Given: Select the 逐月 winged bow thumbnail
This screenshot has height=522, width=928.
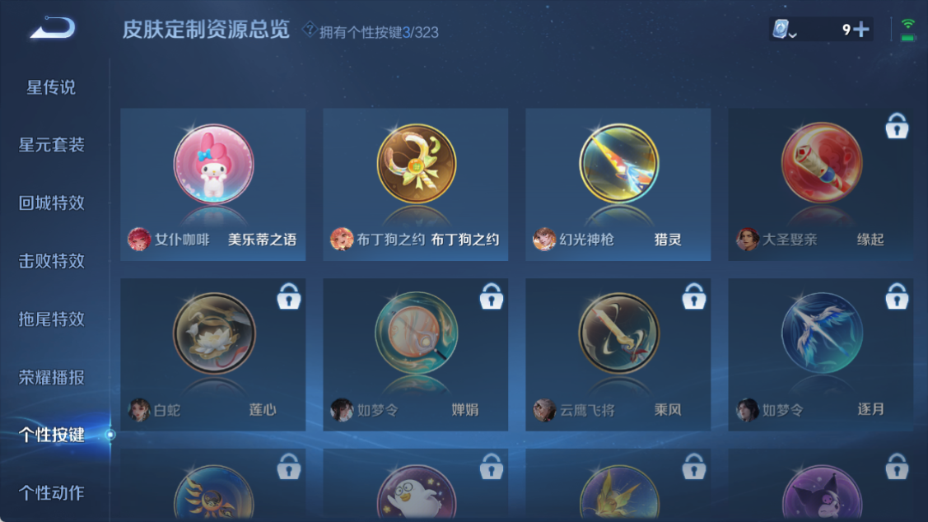Looking at the screenshot, I should click(822, 333).
